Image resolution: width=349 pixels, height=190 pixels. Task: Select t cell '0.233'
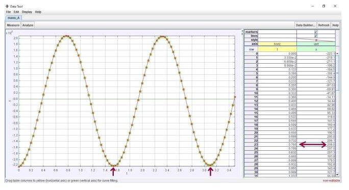[277, 82]
